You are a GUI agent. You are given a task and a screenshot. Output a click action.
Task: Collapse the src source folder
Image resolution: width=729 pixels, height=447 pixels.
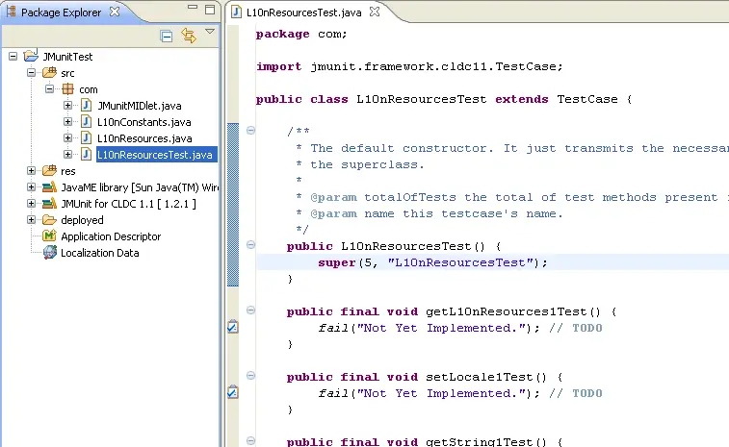point(32,73)
